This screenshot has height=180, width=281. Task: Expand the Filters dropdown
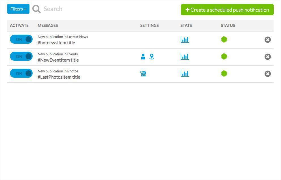[x=18, y=9]
